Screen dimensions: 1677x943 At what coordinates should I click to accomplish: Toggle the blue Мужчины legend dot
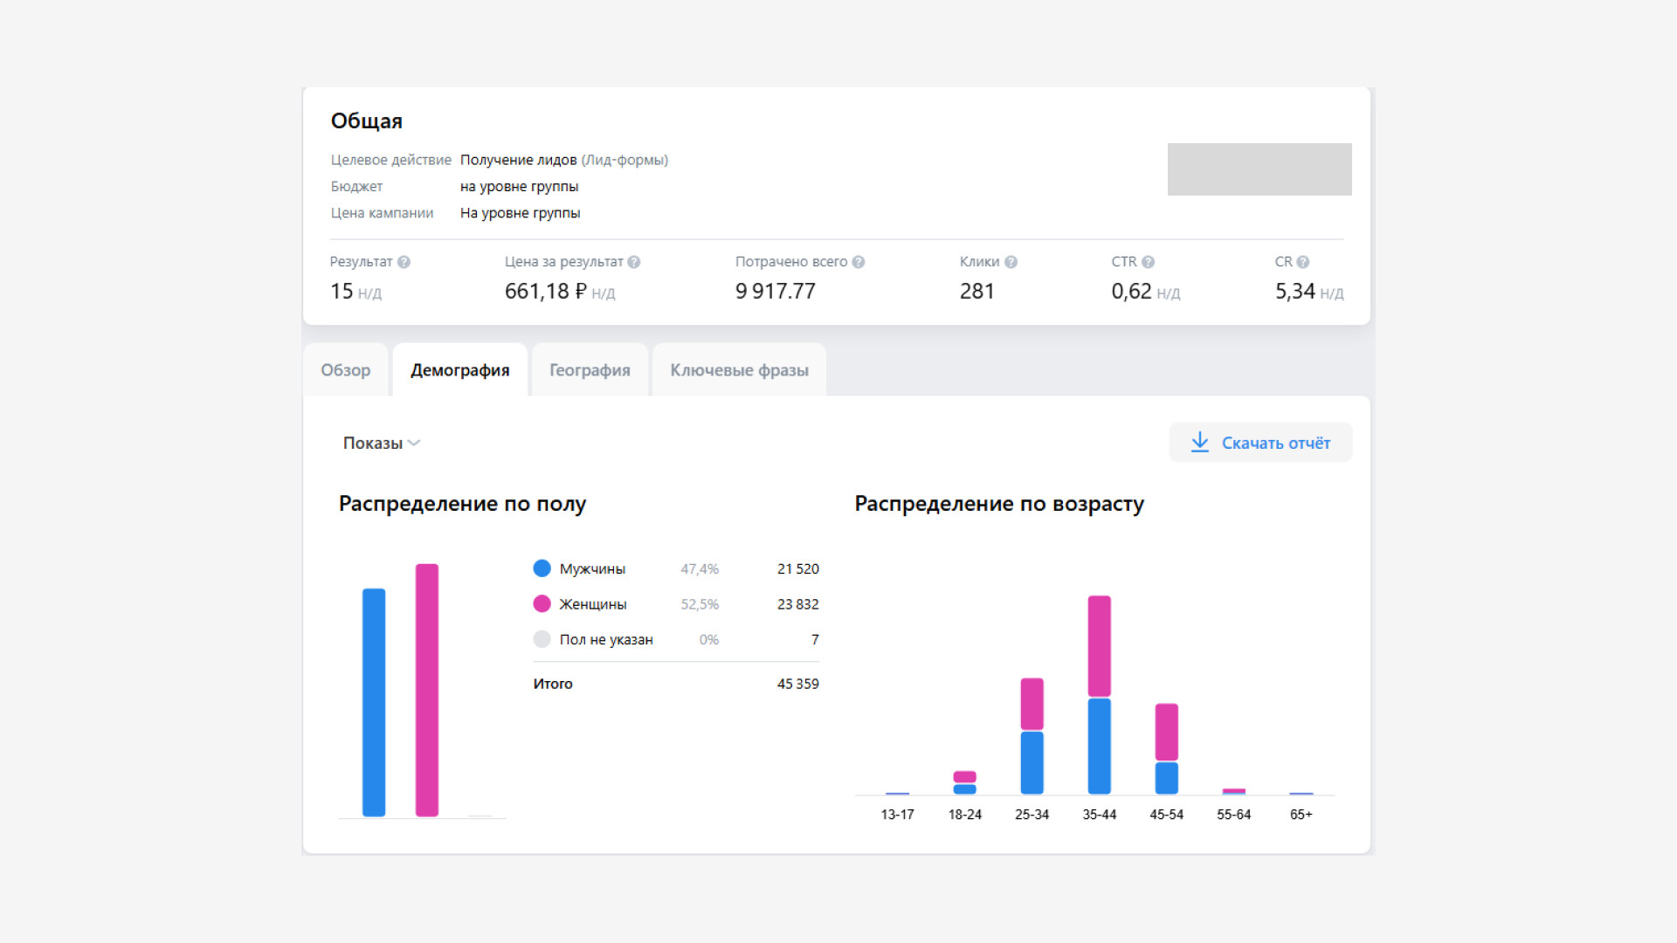pyautogui.click(x=542, y=568)
